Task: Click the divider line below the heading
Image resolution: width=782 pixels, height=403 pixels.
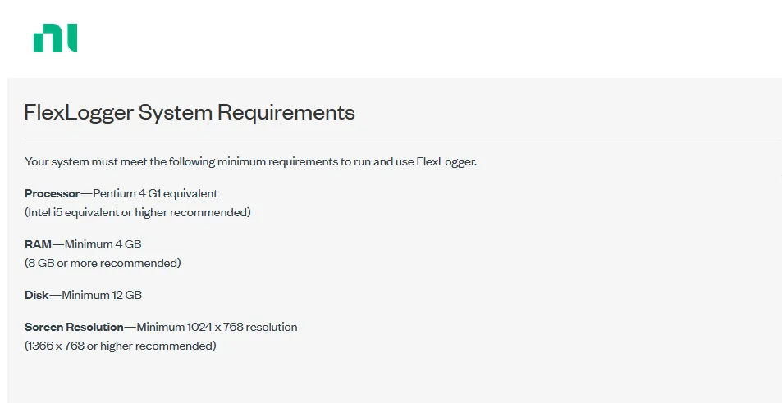Action: [402, 138]
